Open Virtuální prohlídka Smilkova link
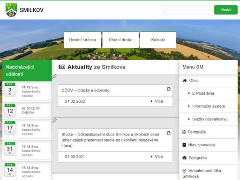The height and width of the screenshot is (180, 240). point(202,173)
